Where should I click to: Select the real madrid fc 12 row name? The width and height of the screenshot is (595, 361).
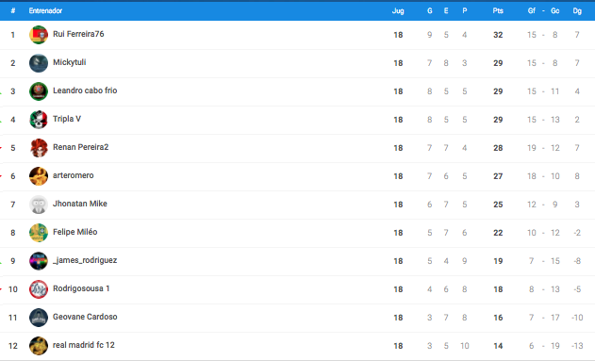[84, 345]
